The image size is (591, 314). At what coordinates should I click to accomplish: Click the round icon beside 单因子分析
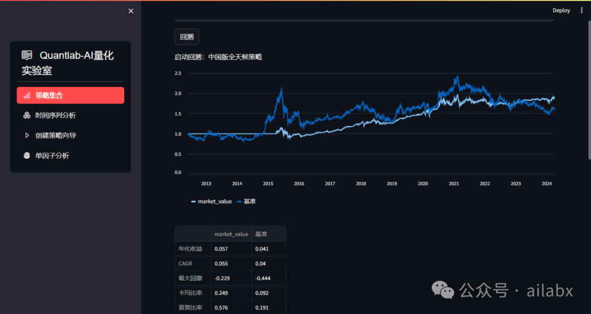click(27, 155)
